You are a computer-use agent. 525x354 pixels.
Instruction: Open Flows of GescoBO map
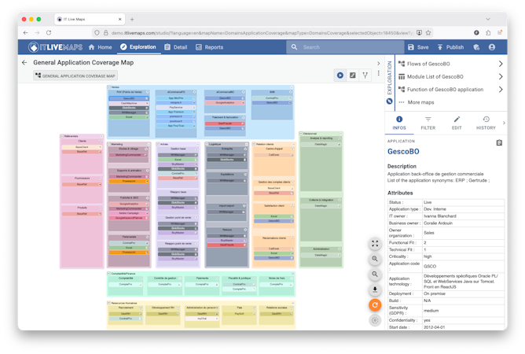[x=428, y=64]
